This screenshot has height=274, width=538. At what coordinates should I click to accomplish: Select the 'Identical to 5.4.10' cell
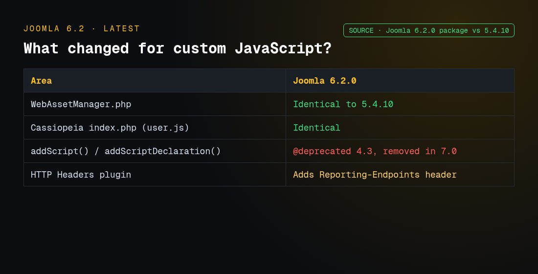[400, 104]
